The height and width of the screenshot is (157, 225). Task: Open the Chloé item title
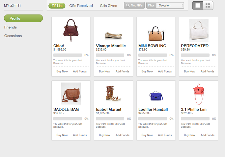(59, 46)
